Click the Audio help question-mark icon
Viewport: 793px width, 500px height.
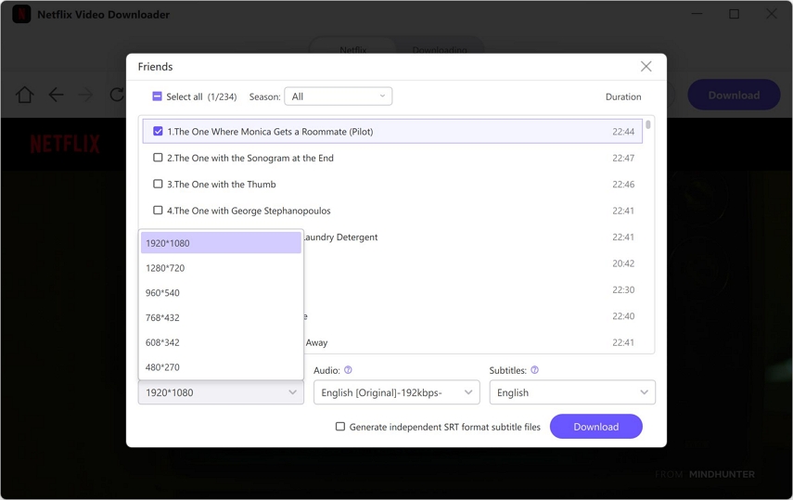click(x=348, y=370)
